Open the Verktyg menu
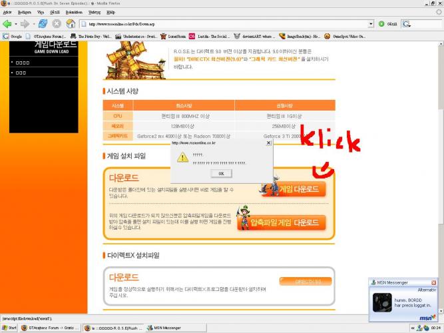The height and width of the screenshot is (333, 444). (x=95, y=13)
